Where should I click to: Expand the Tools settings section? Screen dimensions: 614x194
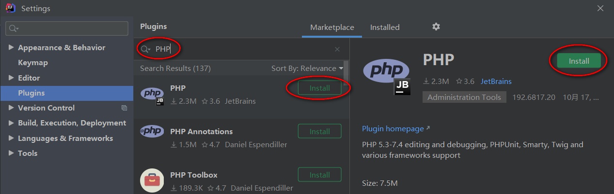tap(11, 153)
